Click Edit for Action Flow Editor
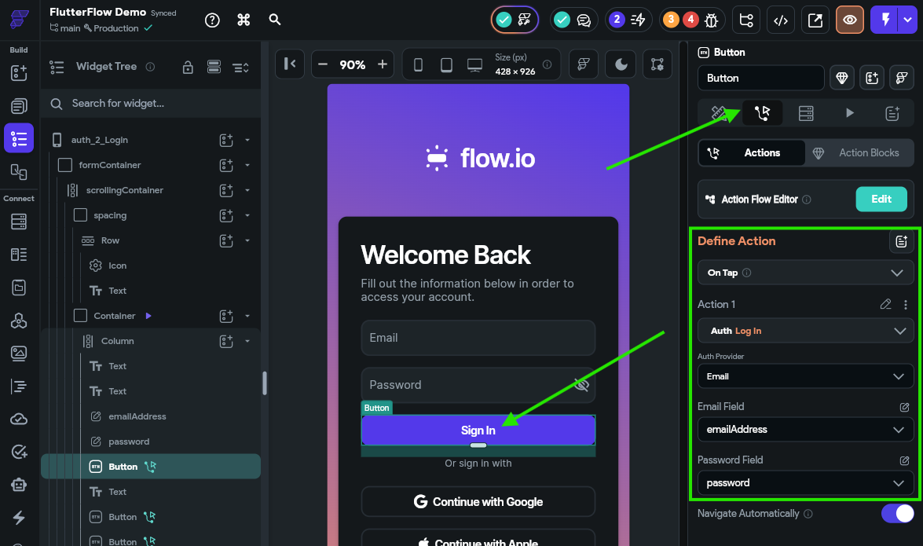This screenshot has width=923, height=546. (881, 199)
